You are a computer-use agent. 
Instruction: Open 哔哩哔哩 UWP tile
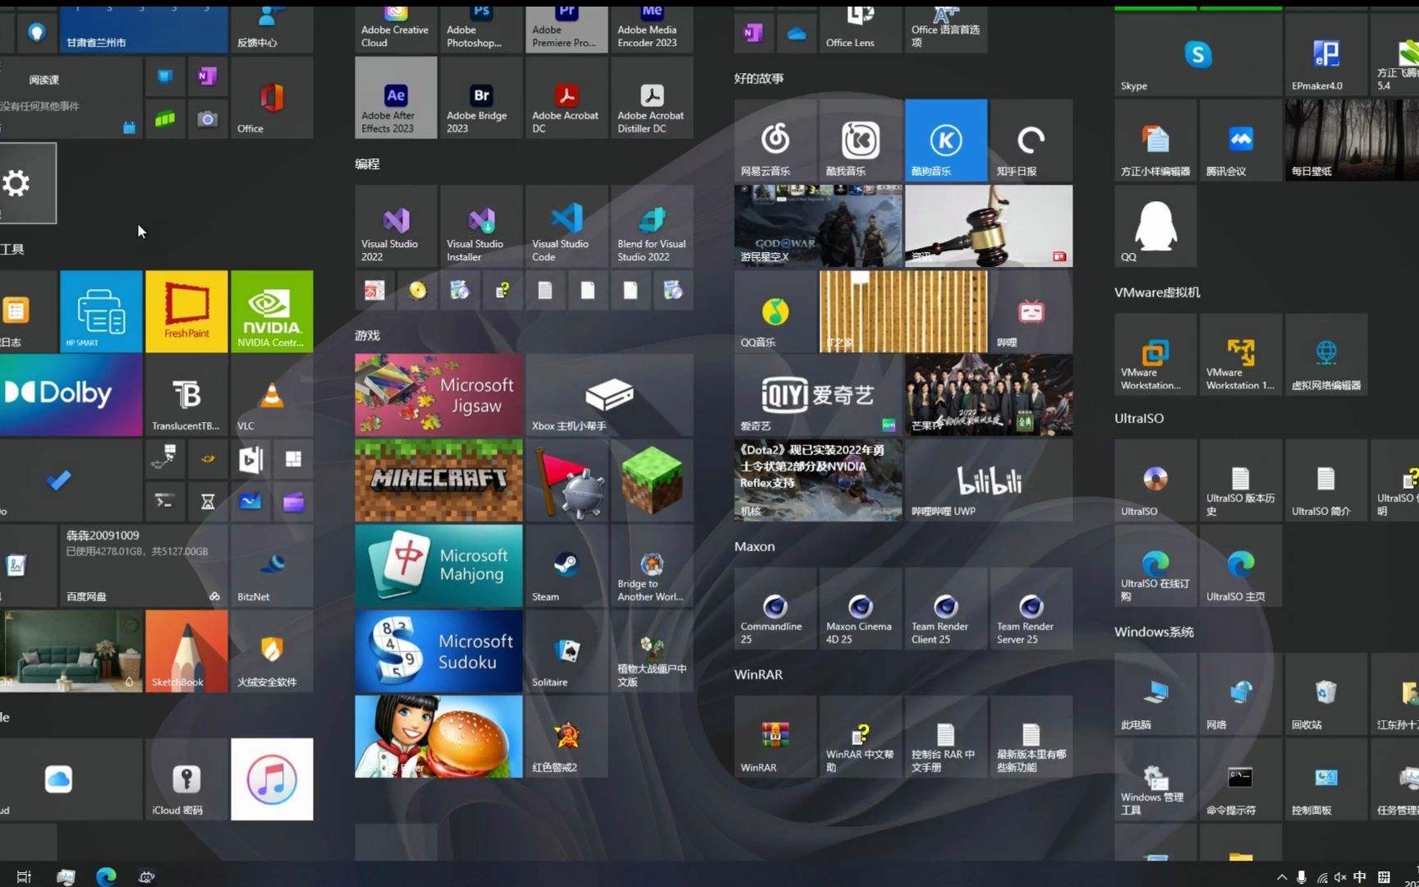point(989,480)
